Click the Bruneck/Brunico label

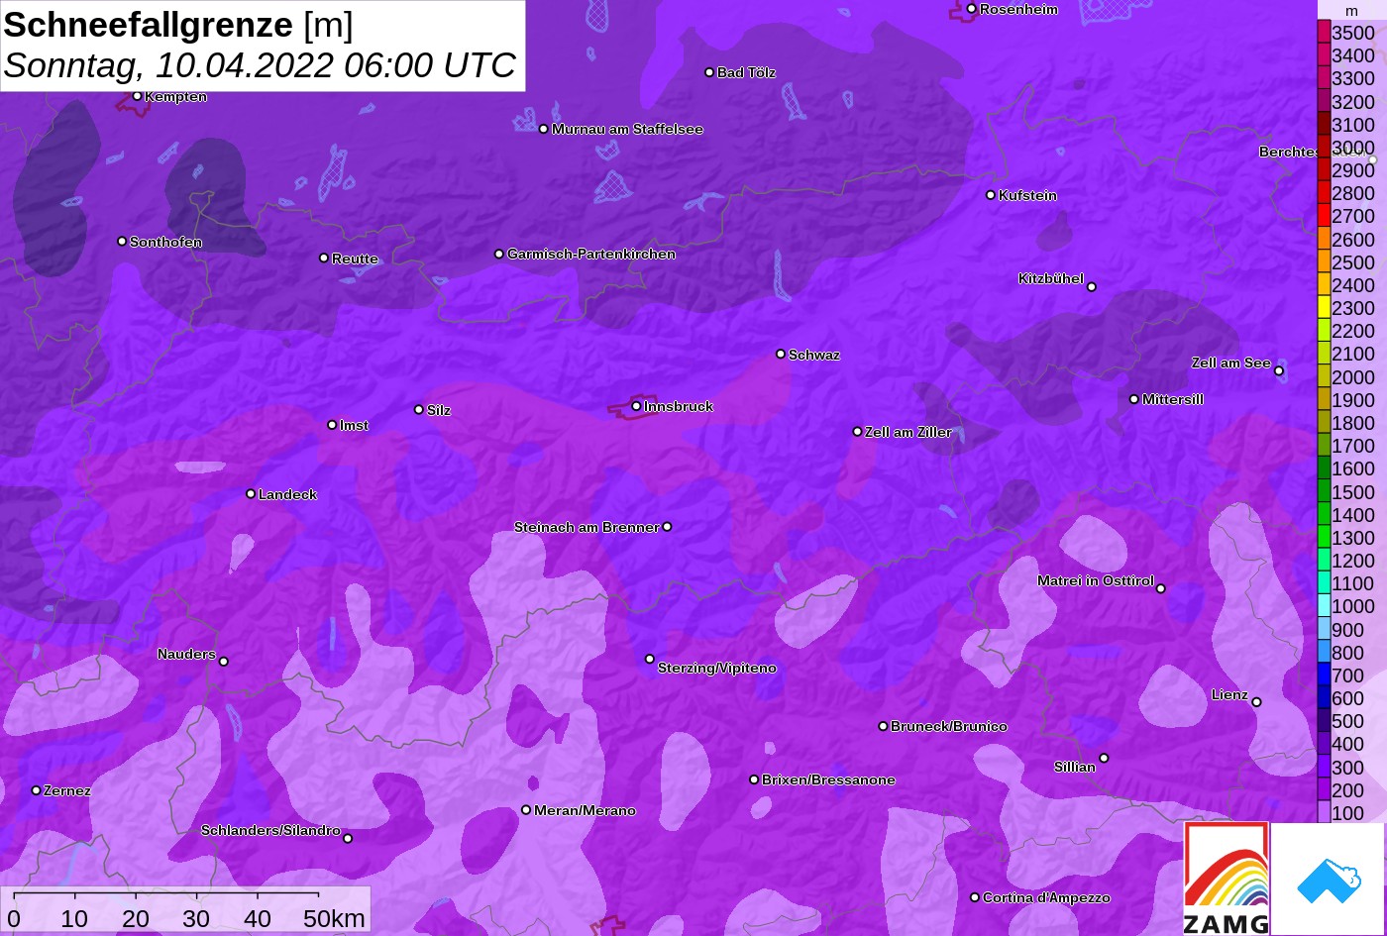pyautogui.click(x=949, y=727)
